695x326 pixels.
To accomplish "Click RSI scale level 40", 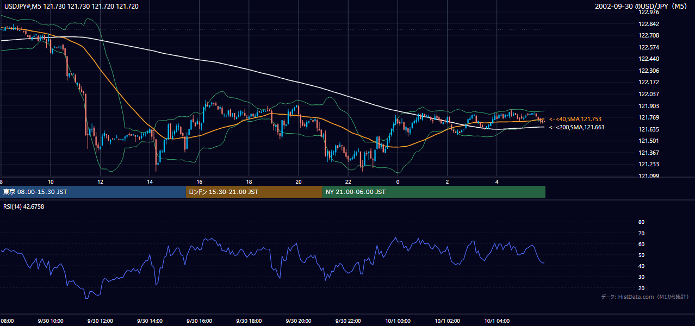I will coord(641,266).
